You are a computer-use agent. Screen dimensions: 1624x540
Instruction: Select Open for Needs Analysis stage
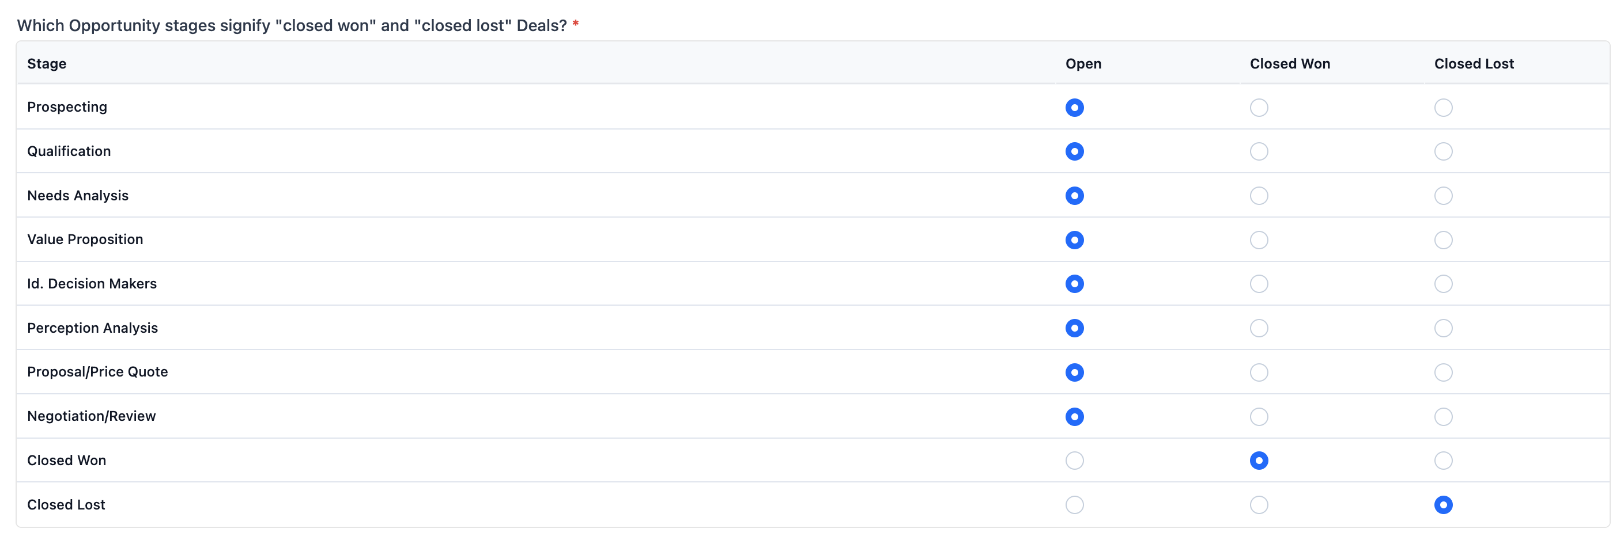click(1074, 196)
